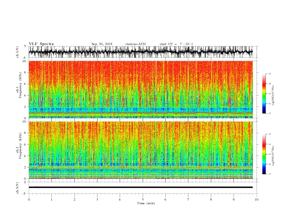Click the flat ch.3 voltage trace
289x224 pixels.
[140, 187]
